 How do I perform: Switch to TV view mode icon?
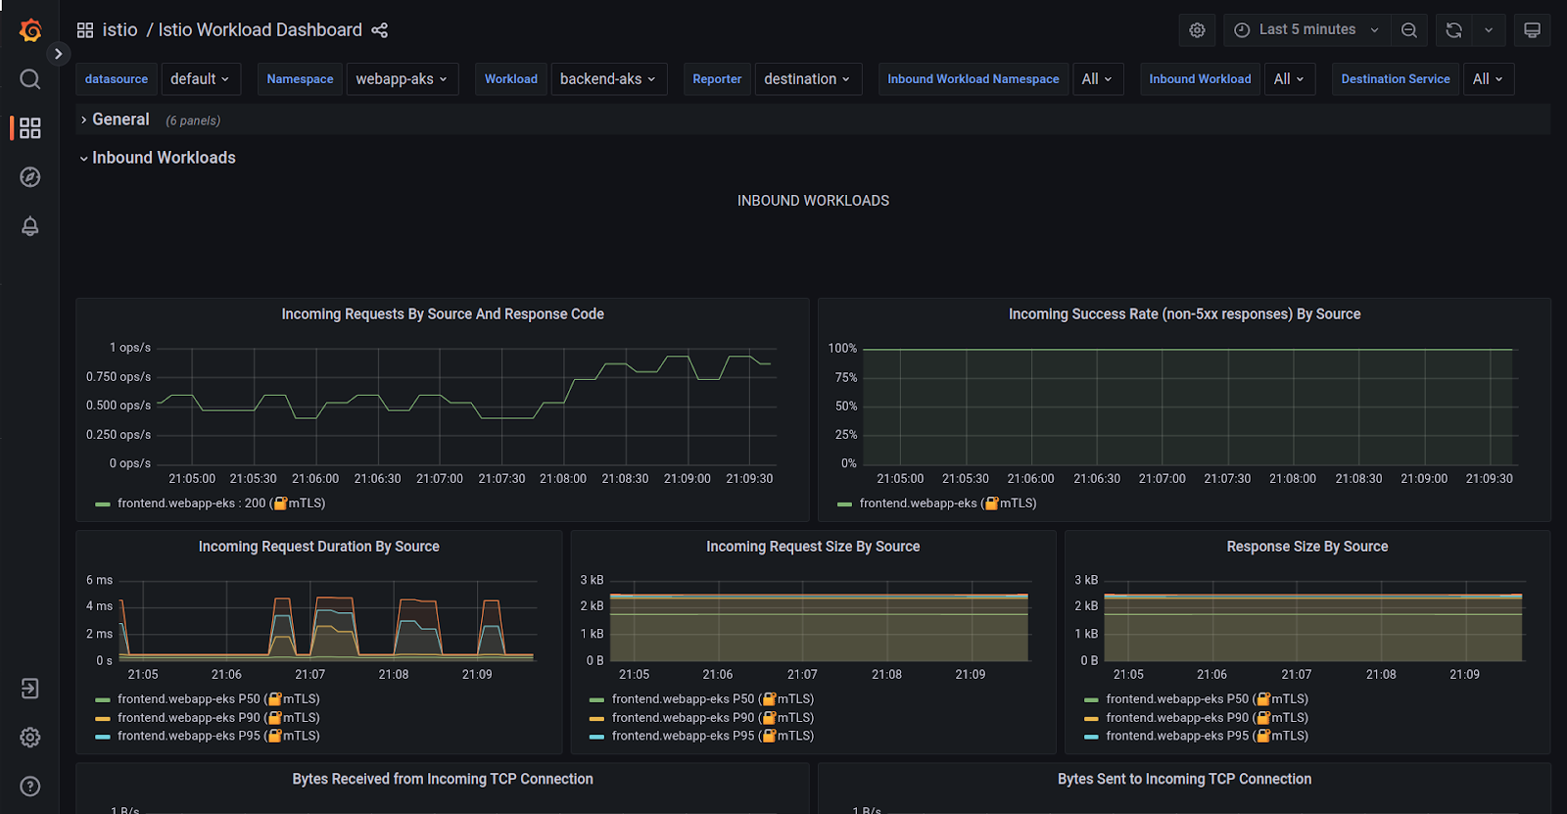tap(1532, 30)
